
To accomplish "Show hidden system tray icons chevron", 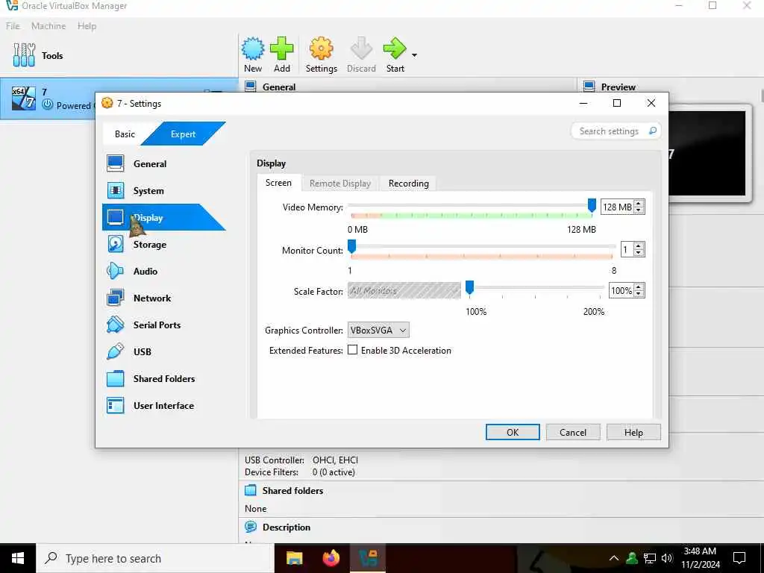I will pyautogui.click(x=614, y=558).
